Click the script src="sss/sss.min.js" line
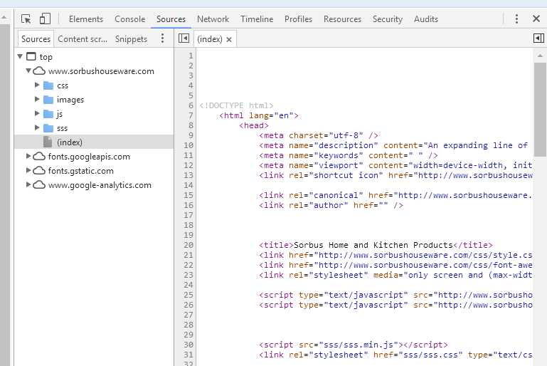 pos(353,345)
